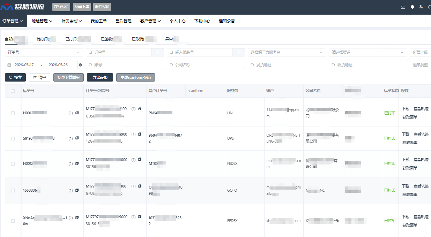
Task: Copy waybill number starting XNnAr
Action: point(77,217)
